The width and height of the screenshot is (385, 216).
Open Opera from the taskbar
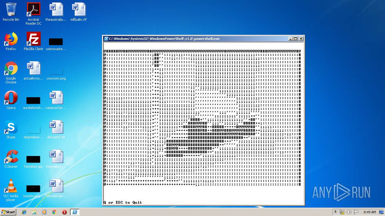tap(64, 212)
